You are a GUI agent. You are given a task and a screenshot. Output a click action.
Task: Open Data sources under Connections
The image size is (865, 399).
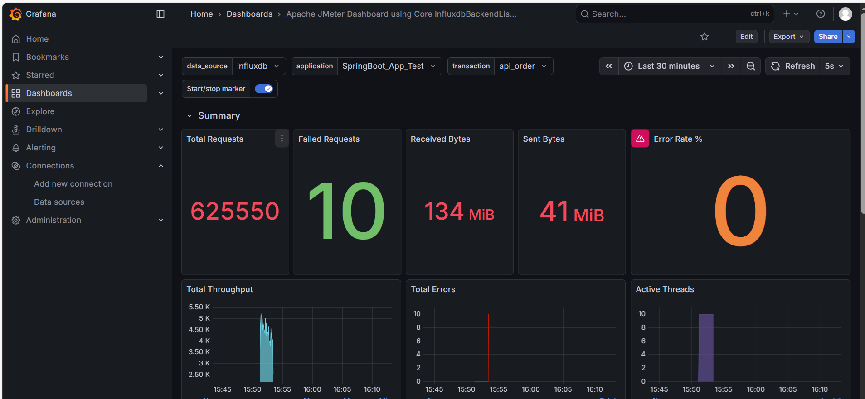coord(59,202)
